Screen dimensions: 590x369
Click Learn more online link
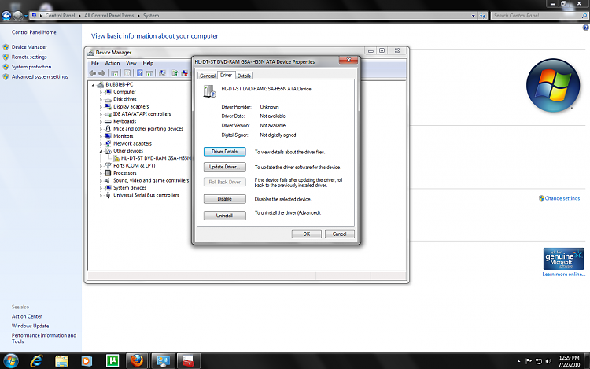tap(563, 275)
